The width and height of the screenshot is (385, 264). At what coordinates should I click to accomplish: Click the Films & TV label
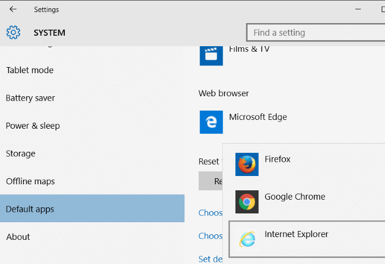pos(249,49)
